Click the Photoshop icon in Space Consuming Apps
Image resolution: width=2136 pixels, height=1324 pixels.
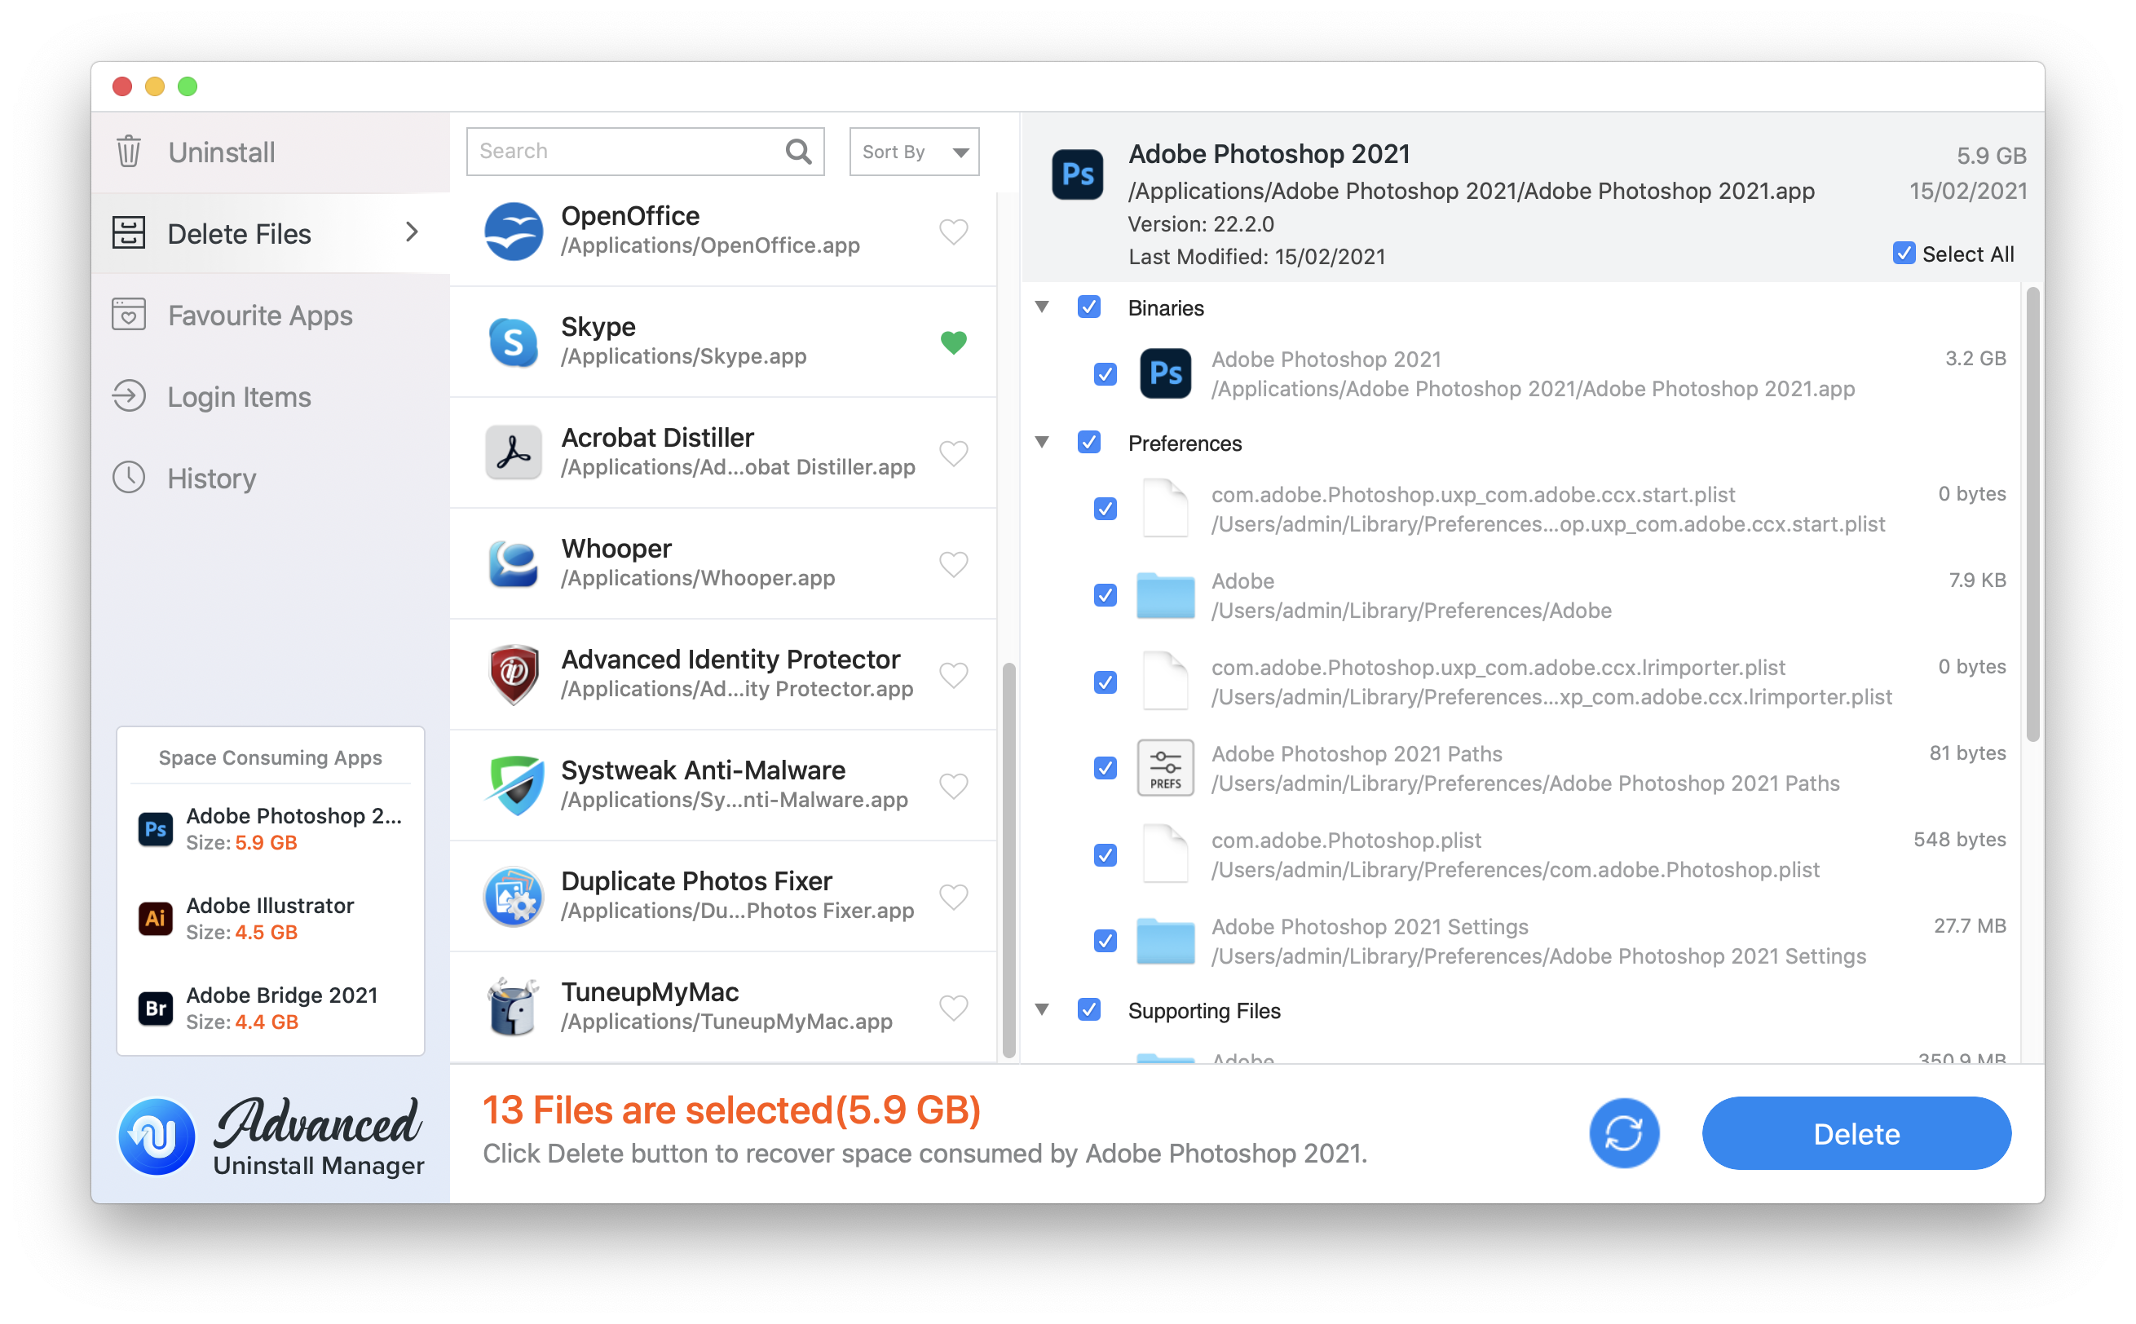pos(156,828)
